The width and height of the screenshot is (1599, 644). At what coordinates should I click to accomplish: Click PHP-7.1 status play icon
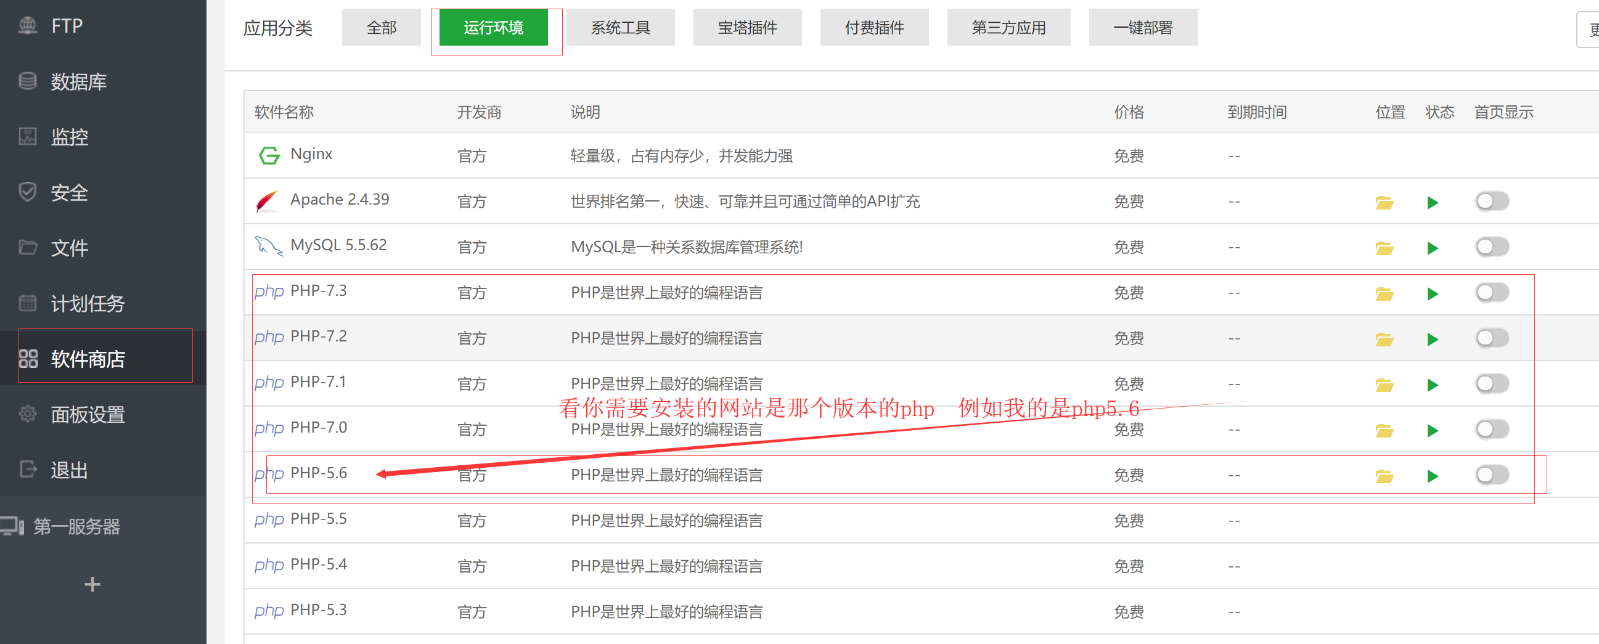click(x=1433, y=385)
